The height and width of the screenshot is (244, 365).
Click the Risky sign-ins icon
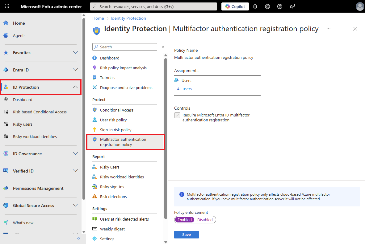pyautogui.click(x=94, y=187)
